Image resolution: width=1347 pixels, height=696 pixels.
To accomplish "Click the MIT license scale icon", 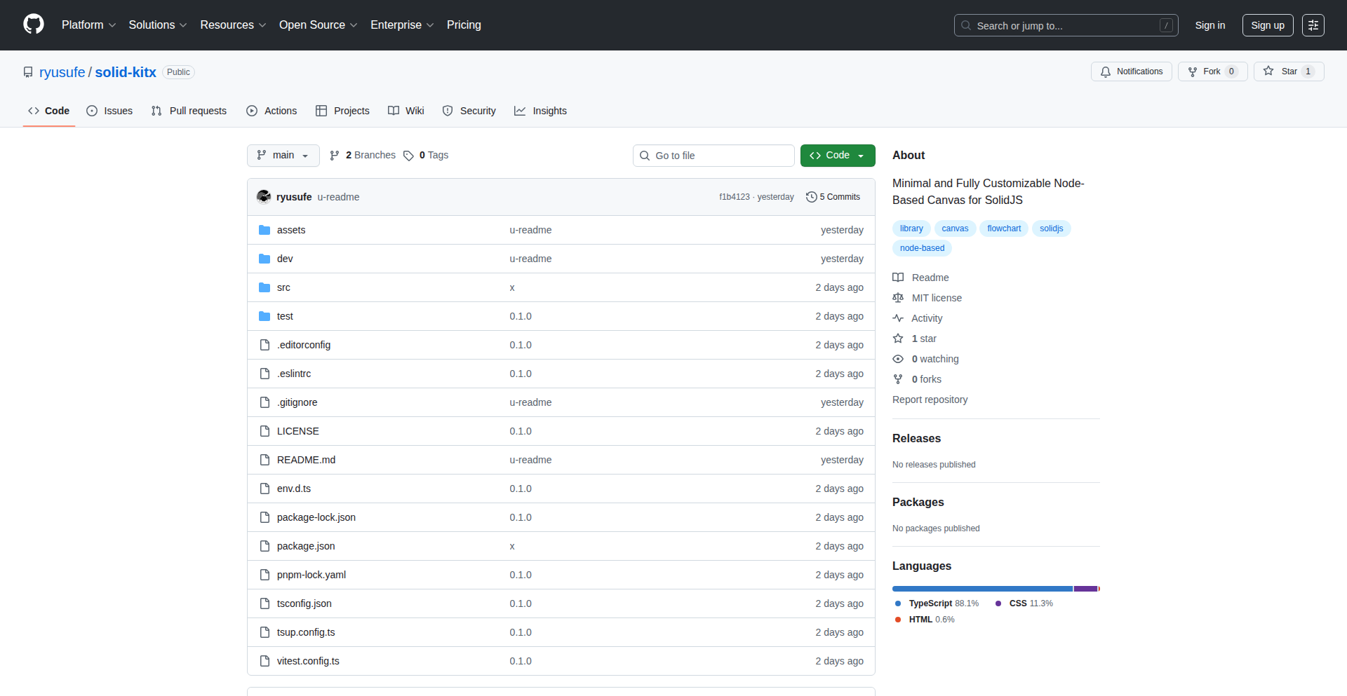I will [899, 297].
